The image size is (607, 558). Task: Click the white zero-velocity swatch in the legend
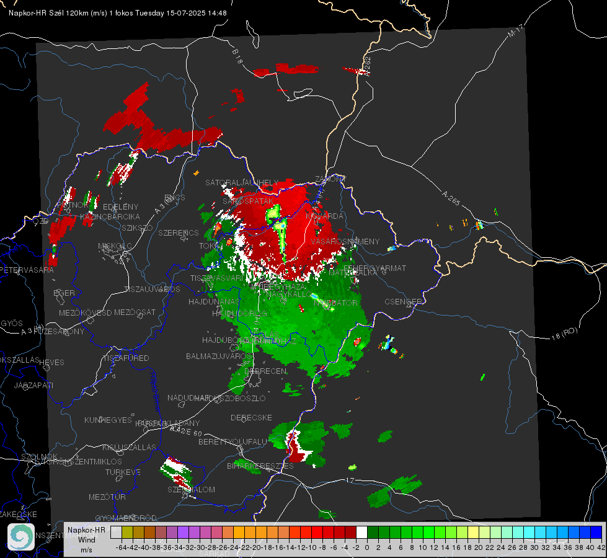361,533
